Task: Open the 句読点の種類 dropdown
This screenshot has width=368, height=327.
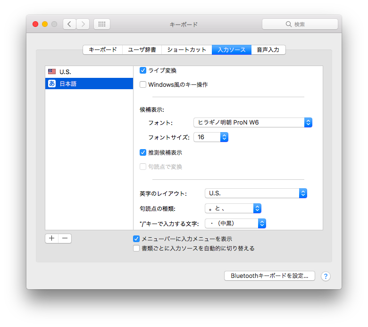Action: point(233,209)
